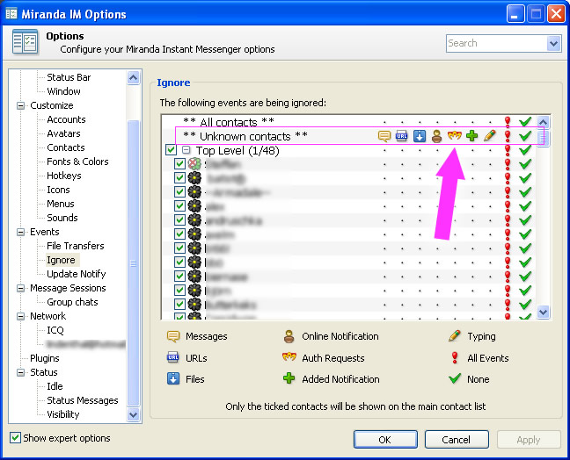Click the Online Notification legend icon

pyautogui.click(x=289, y=336)
